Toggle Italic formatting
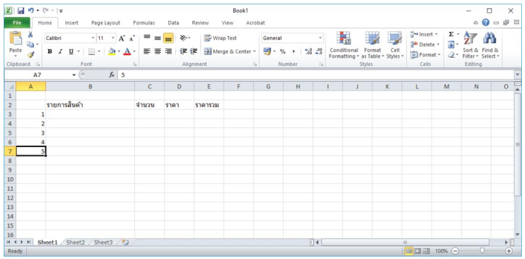This screenshot has width=525, height=259. point(60,52)
